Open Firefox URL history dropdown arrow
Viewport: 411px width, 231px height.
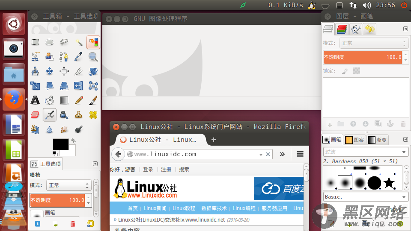[261, 155]
